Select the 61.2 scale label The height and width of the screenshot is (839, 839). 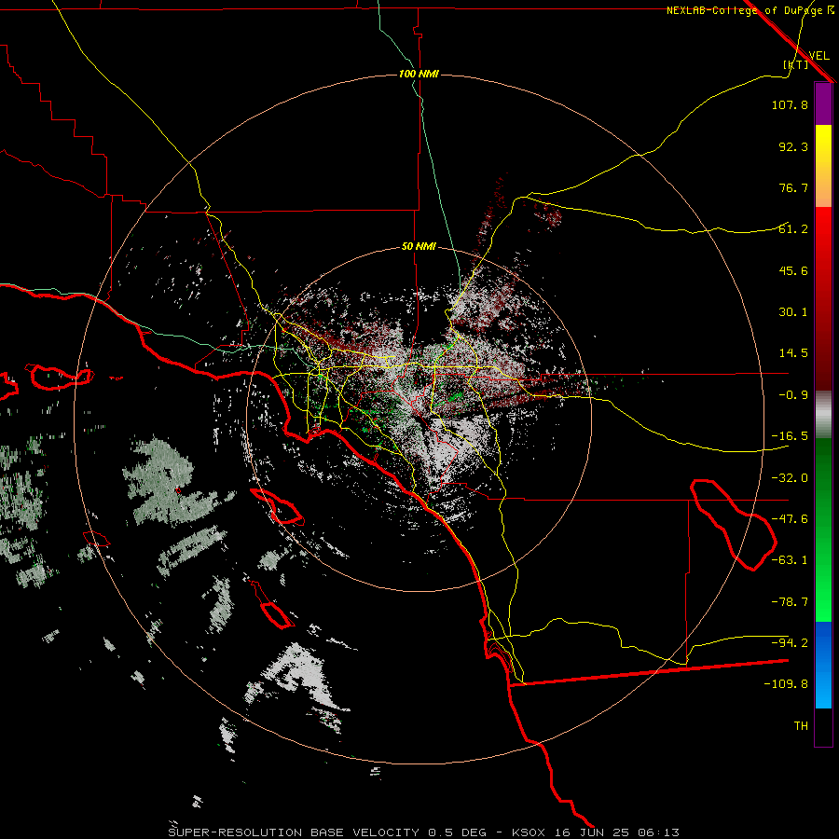click(793, 229)
